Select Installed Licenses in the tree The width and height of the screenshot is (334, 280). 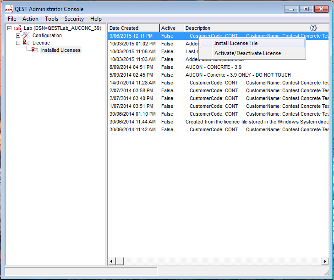(60, 50)
